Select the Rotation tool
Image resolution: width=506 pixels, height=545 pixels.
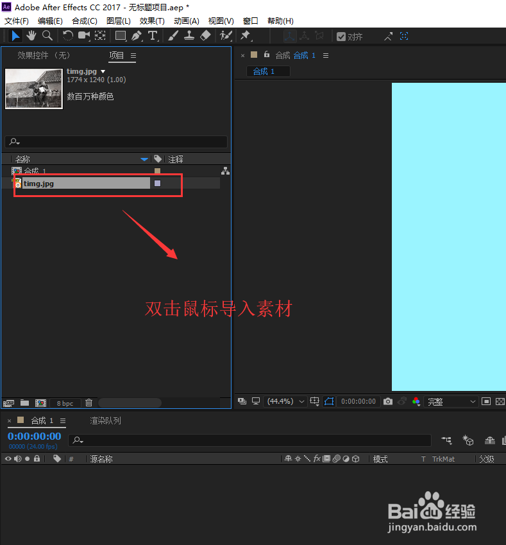point(68,36)
